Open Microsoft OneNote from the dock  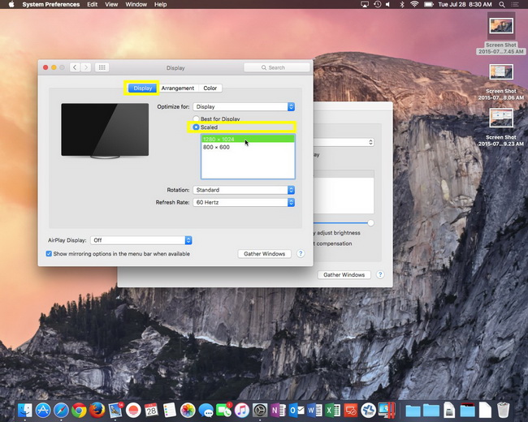pos(278,410)
